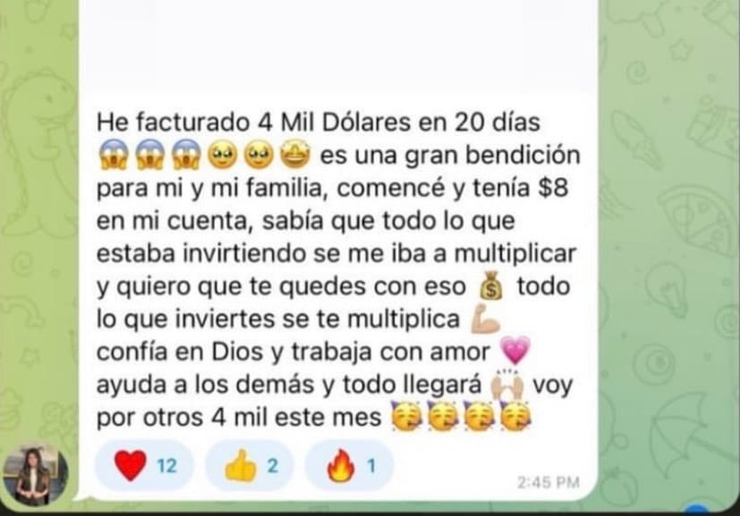Click the red heart reaction with 12
Viewport: 740px width, 516px height.
point(144,466)
